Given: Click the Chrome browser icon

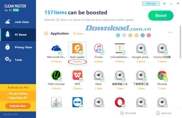Looking at the screenshot, I should 162,75.
